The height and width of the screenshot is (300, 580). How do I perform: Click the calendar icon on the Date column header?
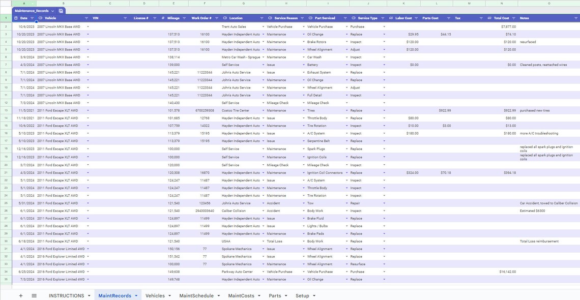(x=16, y=18)
